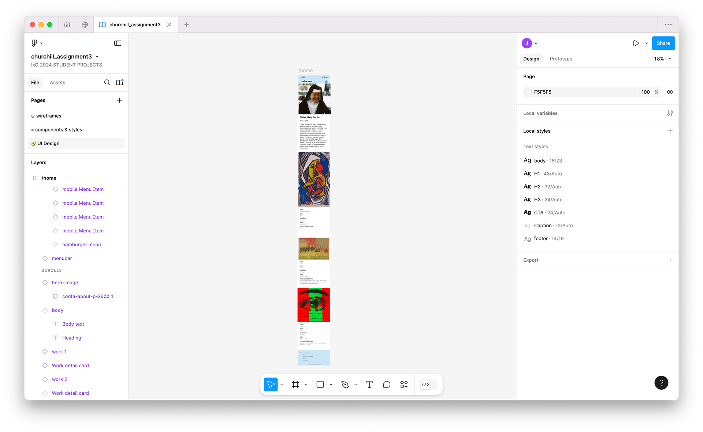Viewport: 703px width, 432px height.
Task: Switch to the Assets tab
Action: tap(57, 83)
